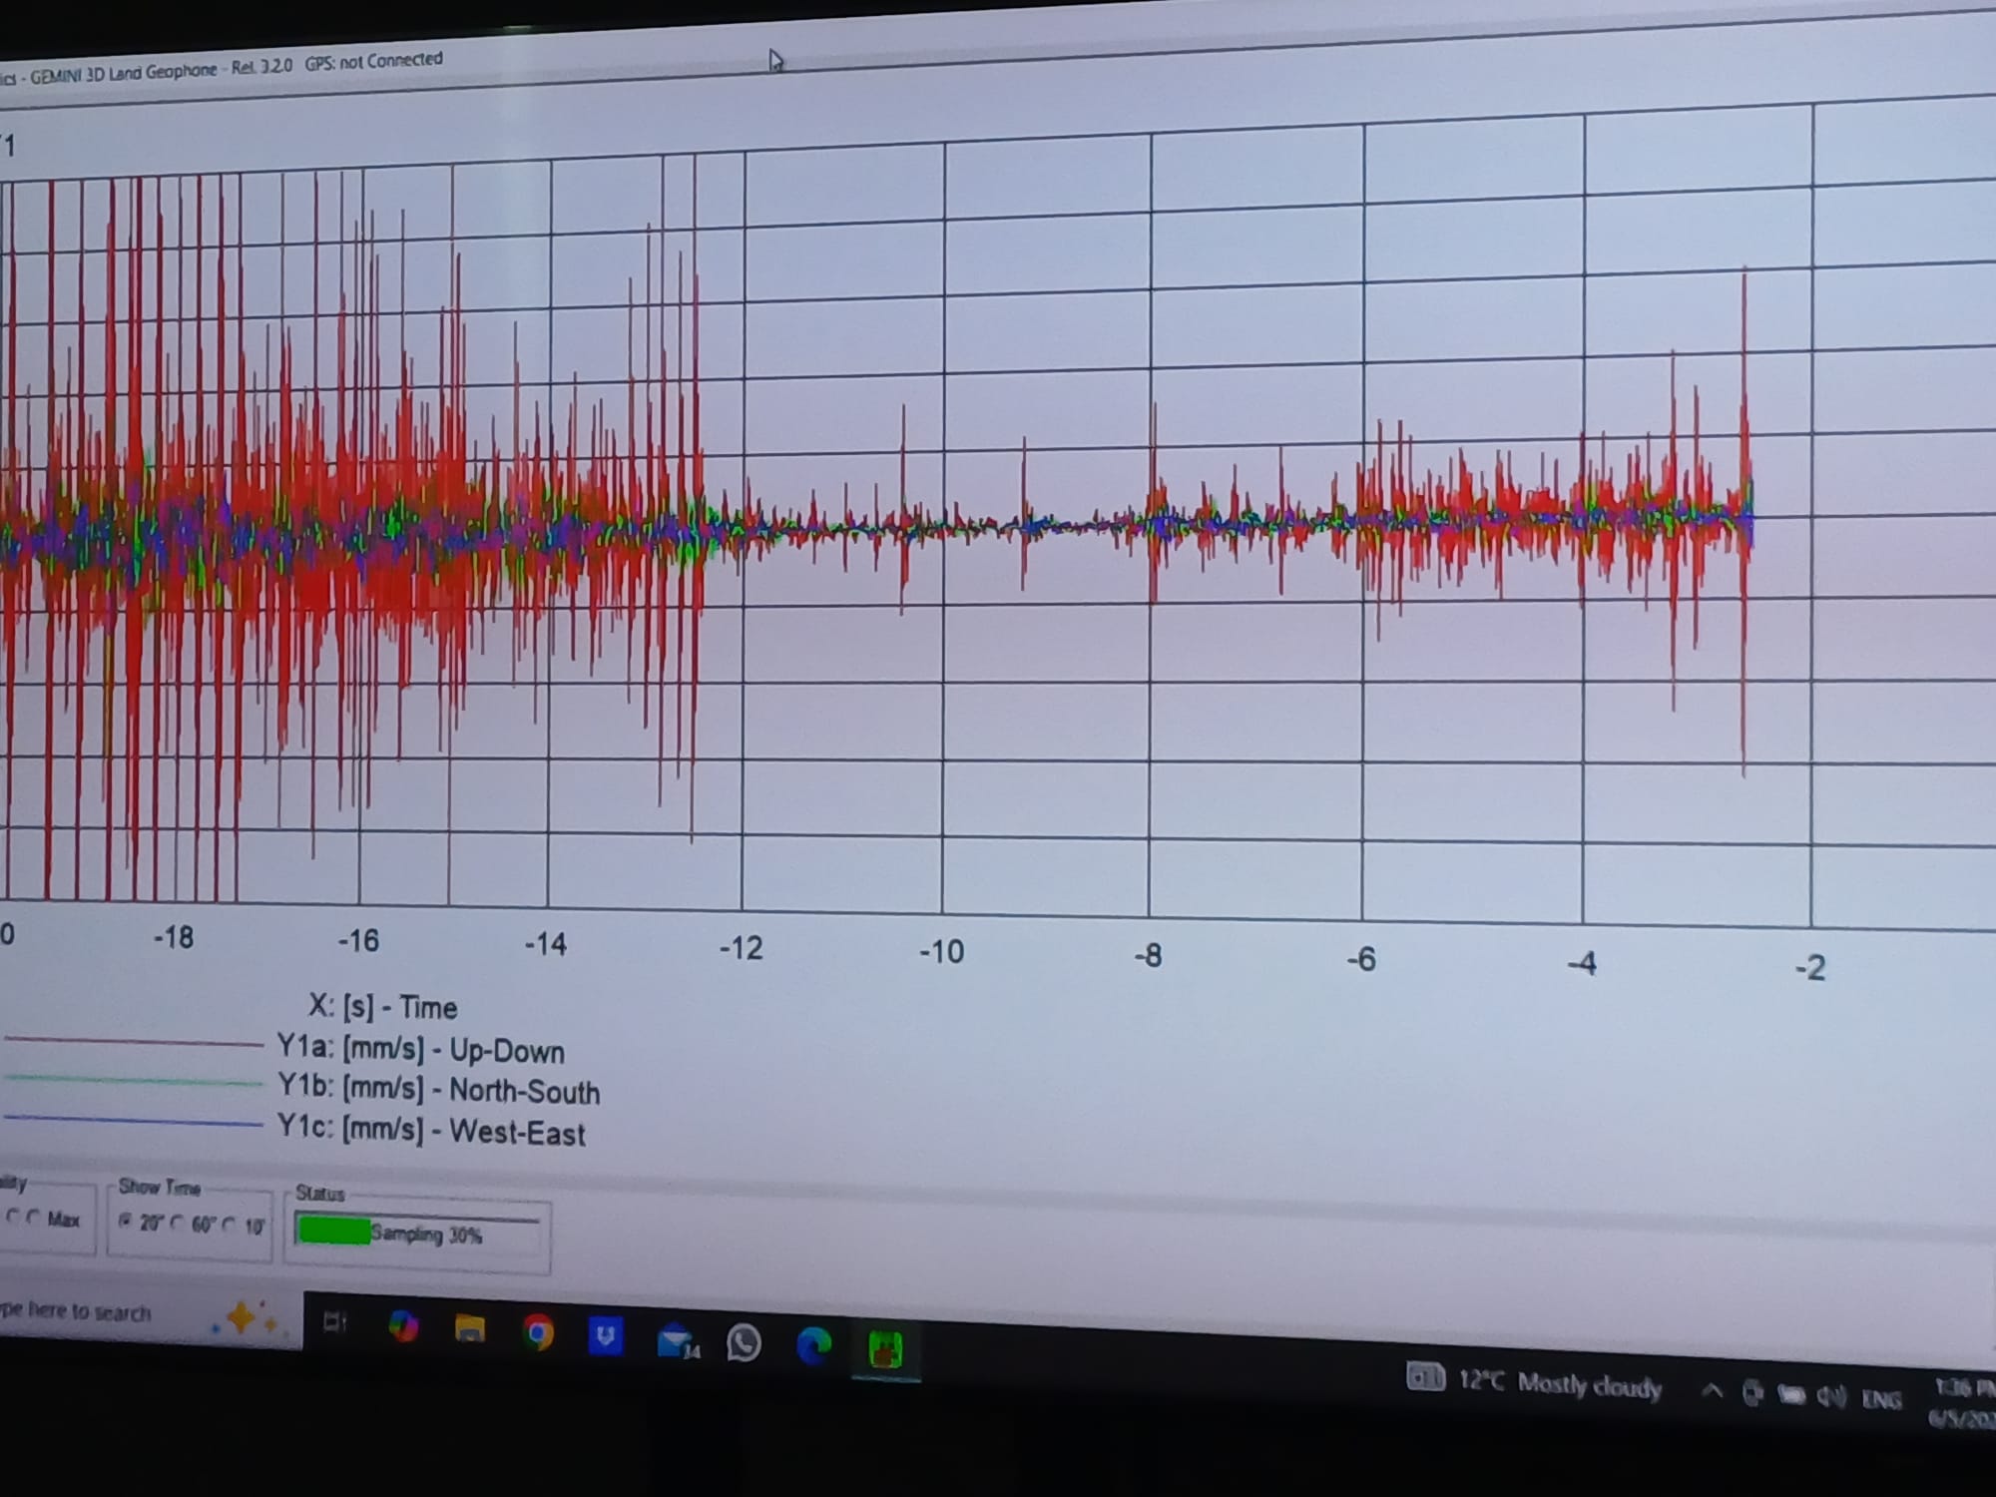Click the red Up-Down legend line
Image resolution: width=1996 pixels, height=1497 pixels.
tap(134, 1042)
